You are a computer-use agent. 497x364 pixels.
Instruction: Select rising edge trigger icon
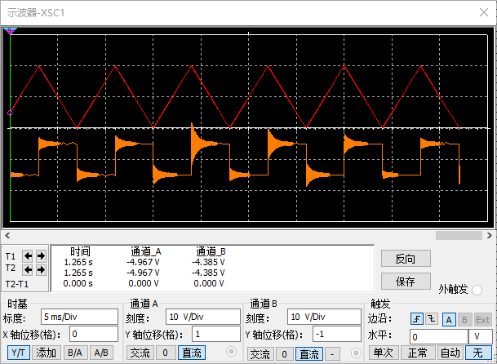416,319
